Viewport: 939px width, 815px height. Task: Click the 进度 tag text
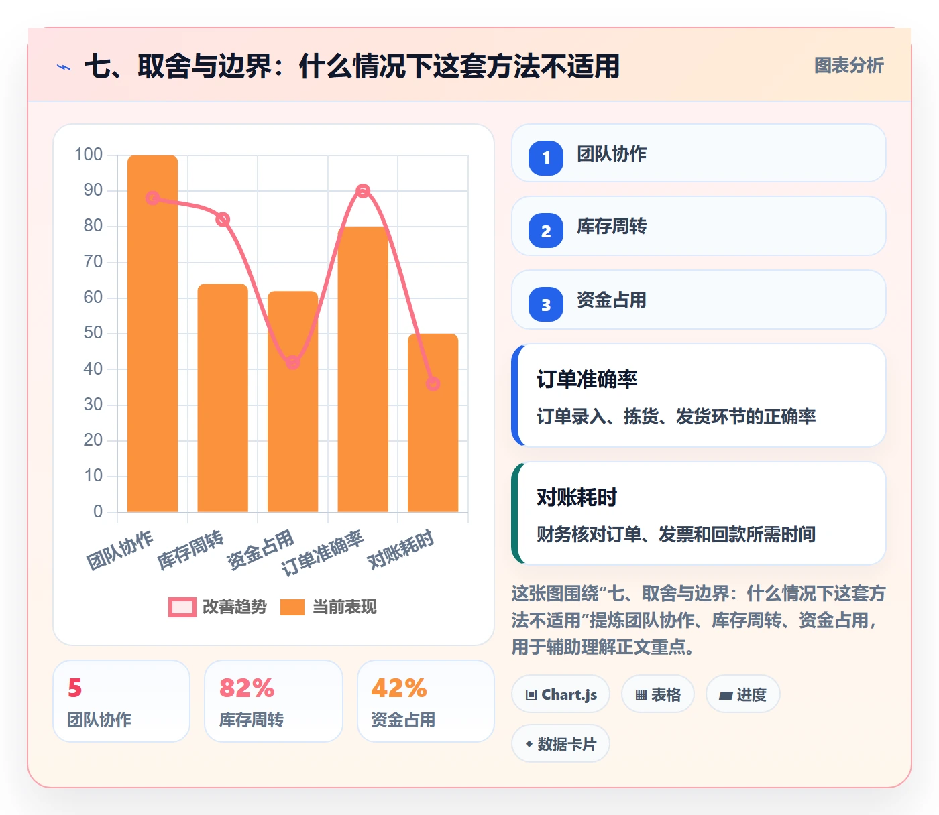click(752, 695)
